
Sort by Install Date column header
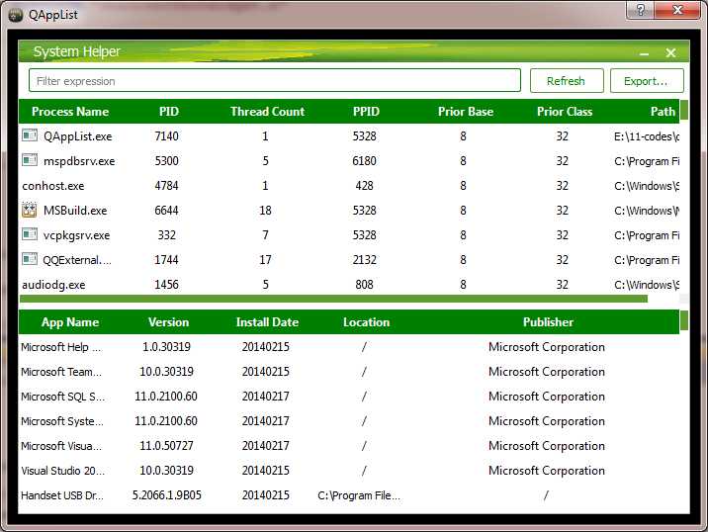click(x=267, y=322)
